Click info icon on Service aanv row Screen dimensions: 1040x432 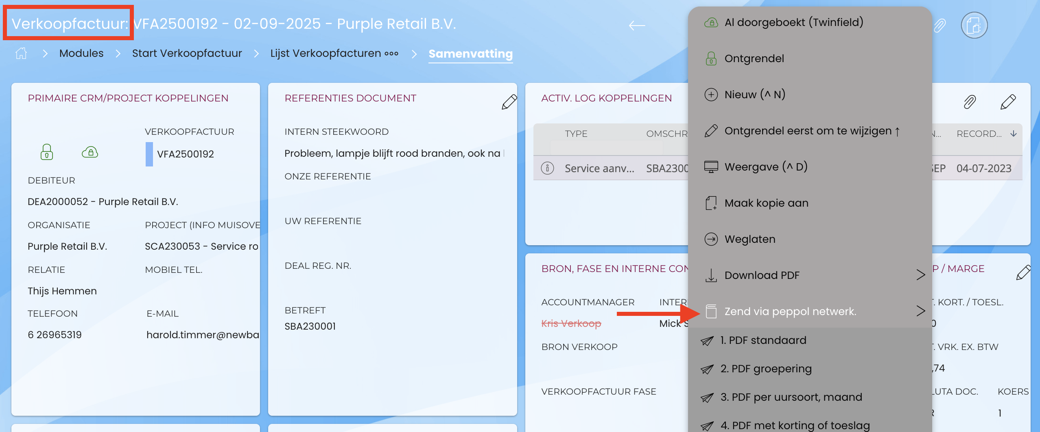(548, 168)
